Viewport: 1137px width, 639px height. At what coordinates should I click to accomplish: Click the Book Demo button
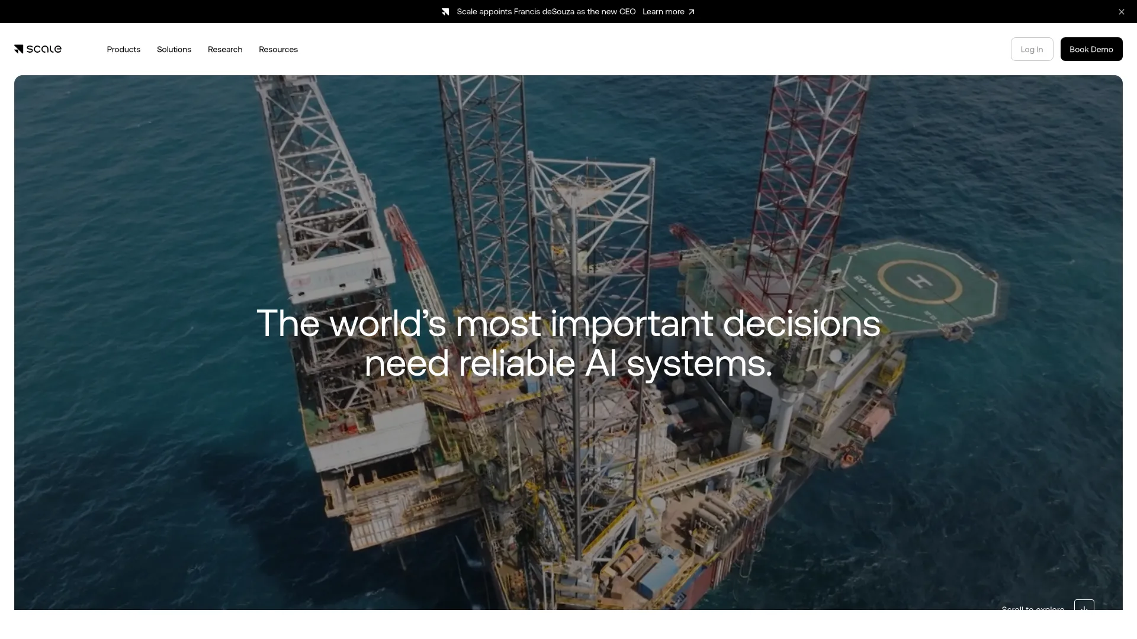(1091, 49)
